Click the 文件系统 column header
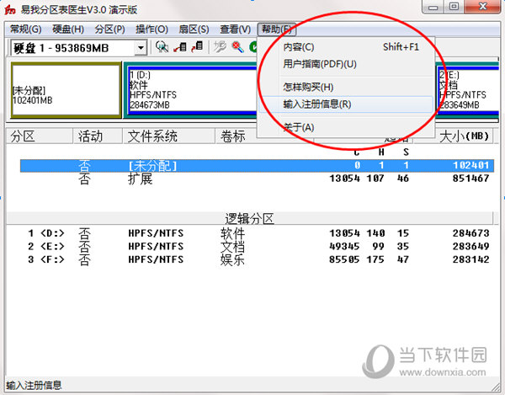This screenshot has height=395, width=505. (152, 136)
